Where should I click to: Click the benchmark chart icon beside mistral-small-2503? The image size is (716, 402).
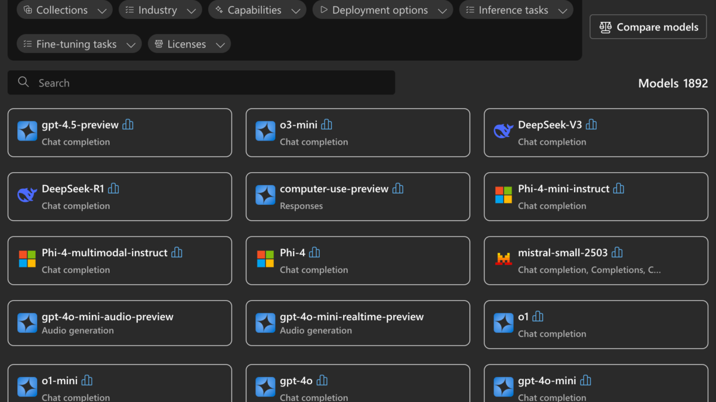617,253
